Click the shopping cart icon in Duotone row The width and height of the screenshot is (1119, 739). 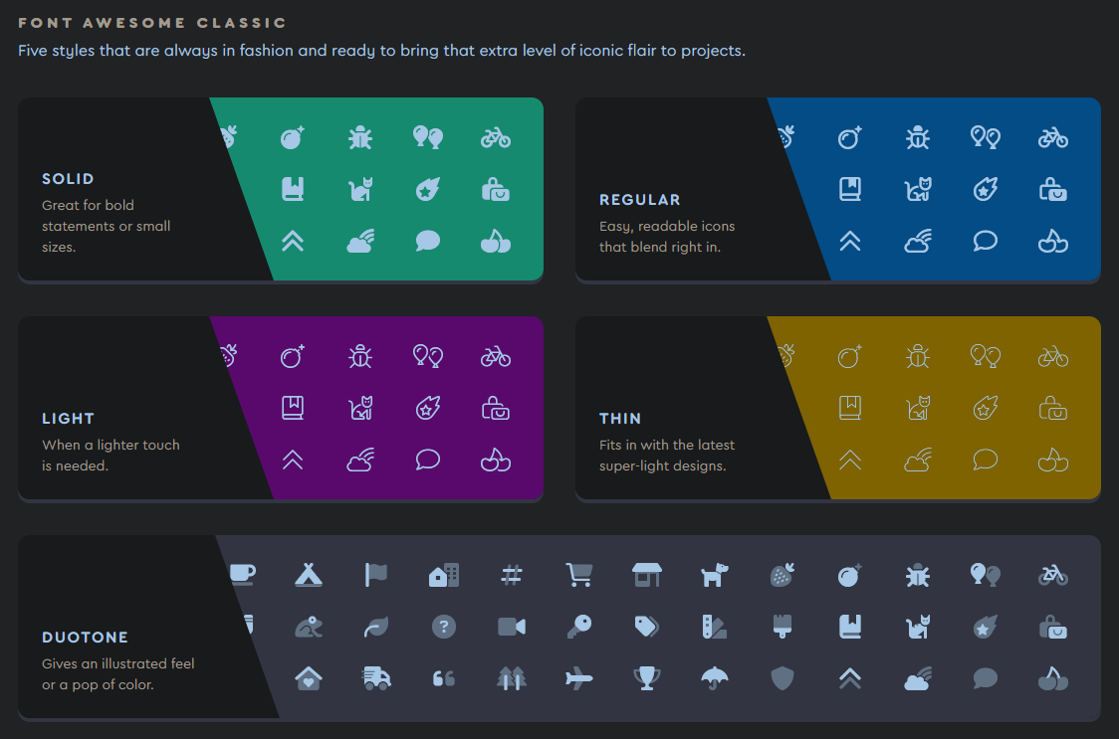coord(579,574)
